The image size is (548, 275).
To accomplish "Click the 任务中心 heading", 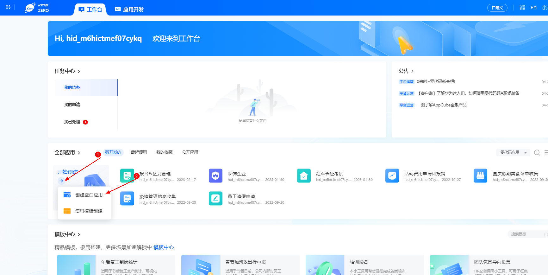I will [x=65, y=71].
